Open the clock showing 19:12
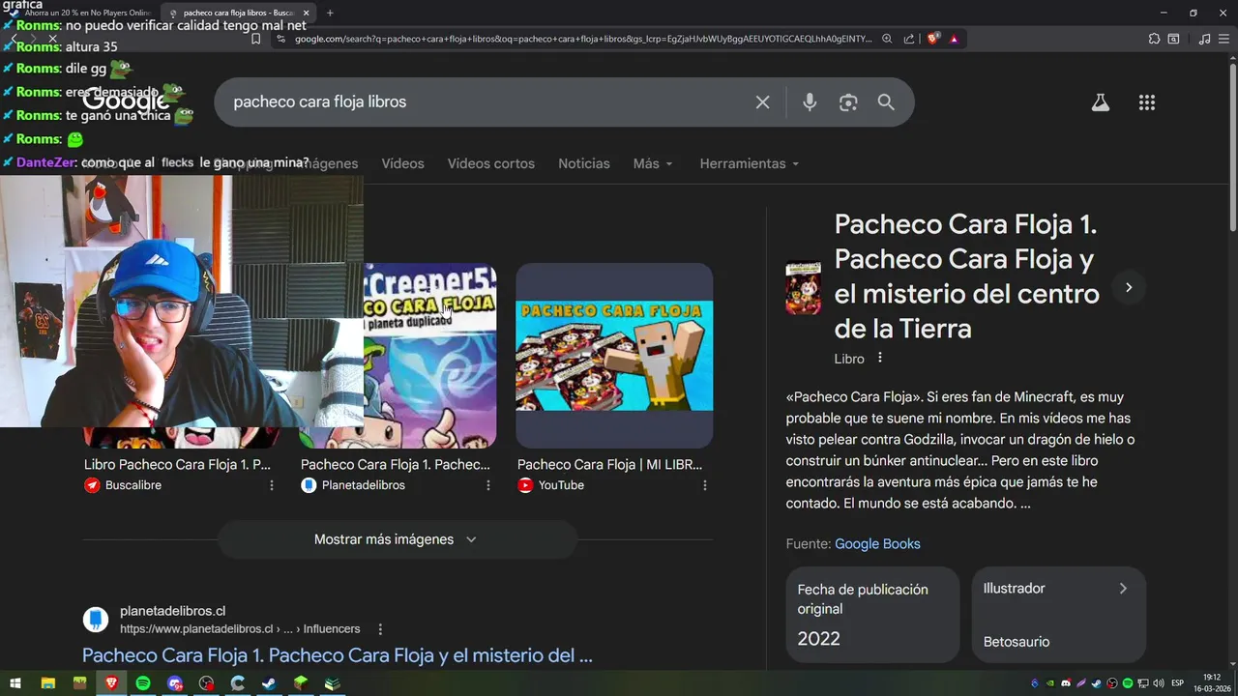Screen dimensions: 1238x696 click(x=1212, y=683)
